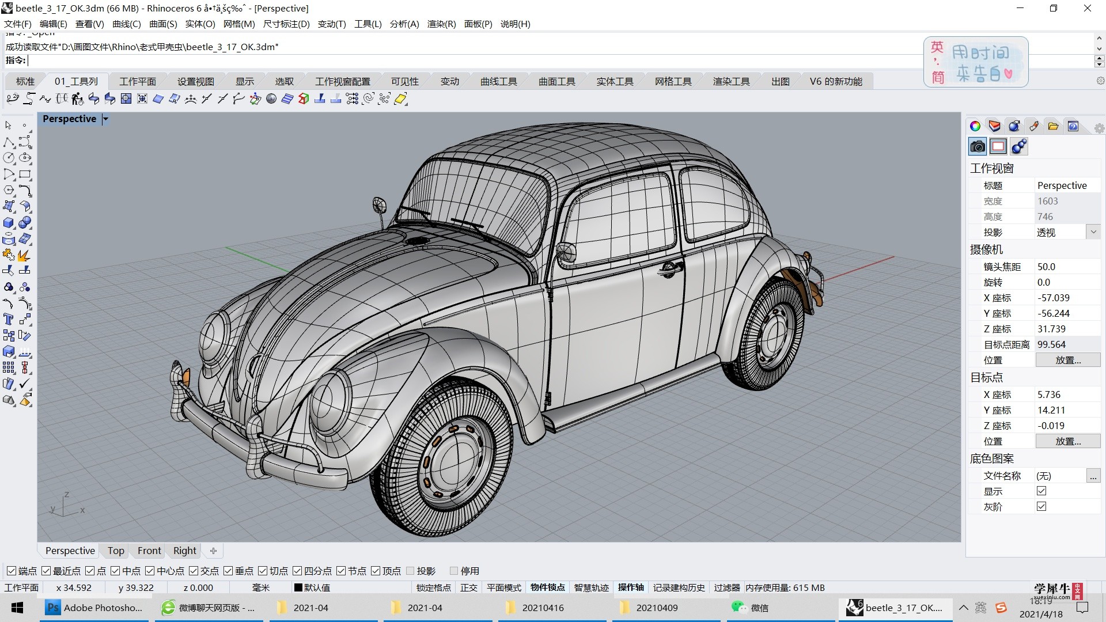This screenshot has height=622, width=1106.
Task: Expand the 投影 projection dropdown
Action: click(x=1093, y=232)
